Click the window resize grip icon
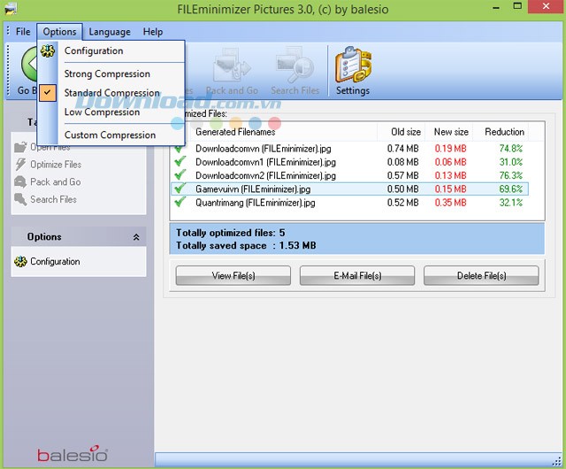566x469 pixels. (556, 461)
